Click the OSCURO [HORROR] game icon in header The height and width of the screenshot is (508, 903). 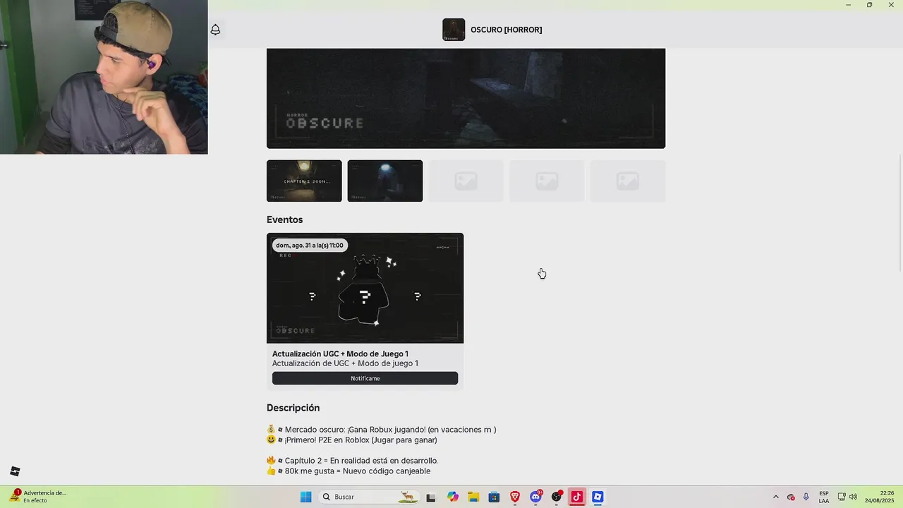coord(454,30)
